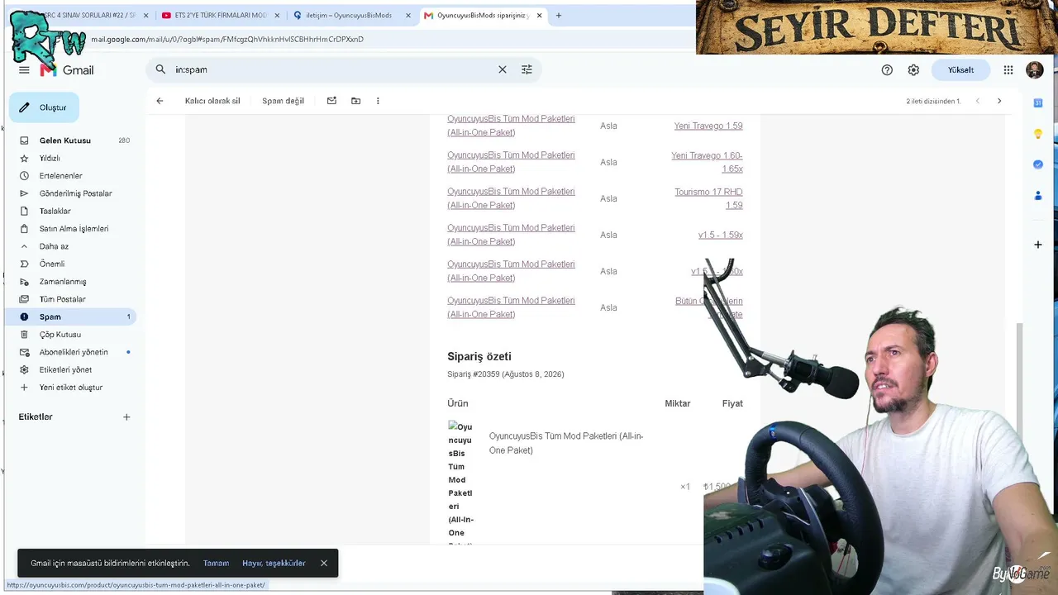Close the iletişim – OyuncuyusBisMods tab

(x=408, y=15)
